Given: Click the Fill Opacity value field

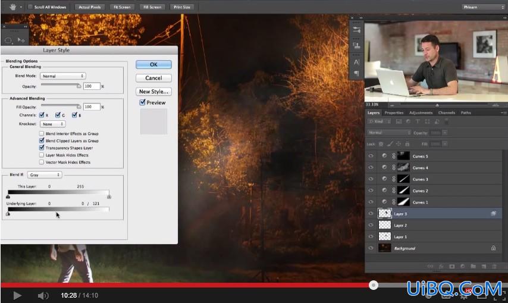Looking at the screenshot, I should coord(92,107).
